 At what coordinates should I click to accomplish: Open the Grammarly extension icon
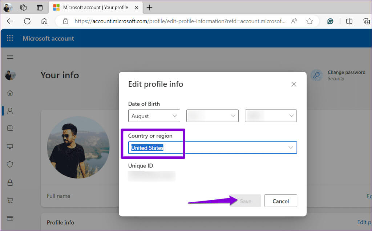click(x=330, y=21)
